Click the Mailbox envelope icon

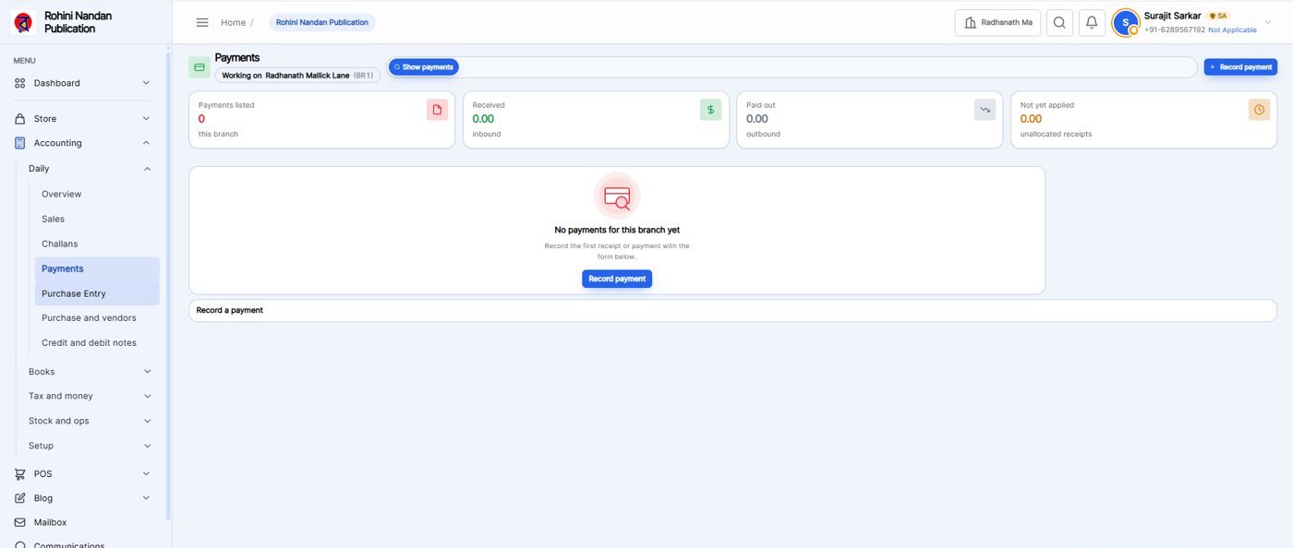(20, 522)
